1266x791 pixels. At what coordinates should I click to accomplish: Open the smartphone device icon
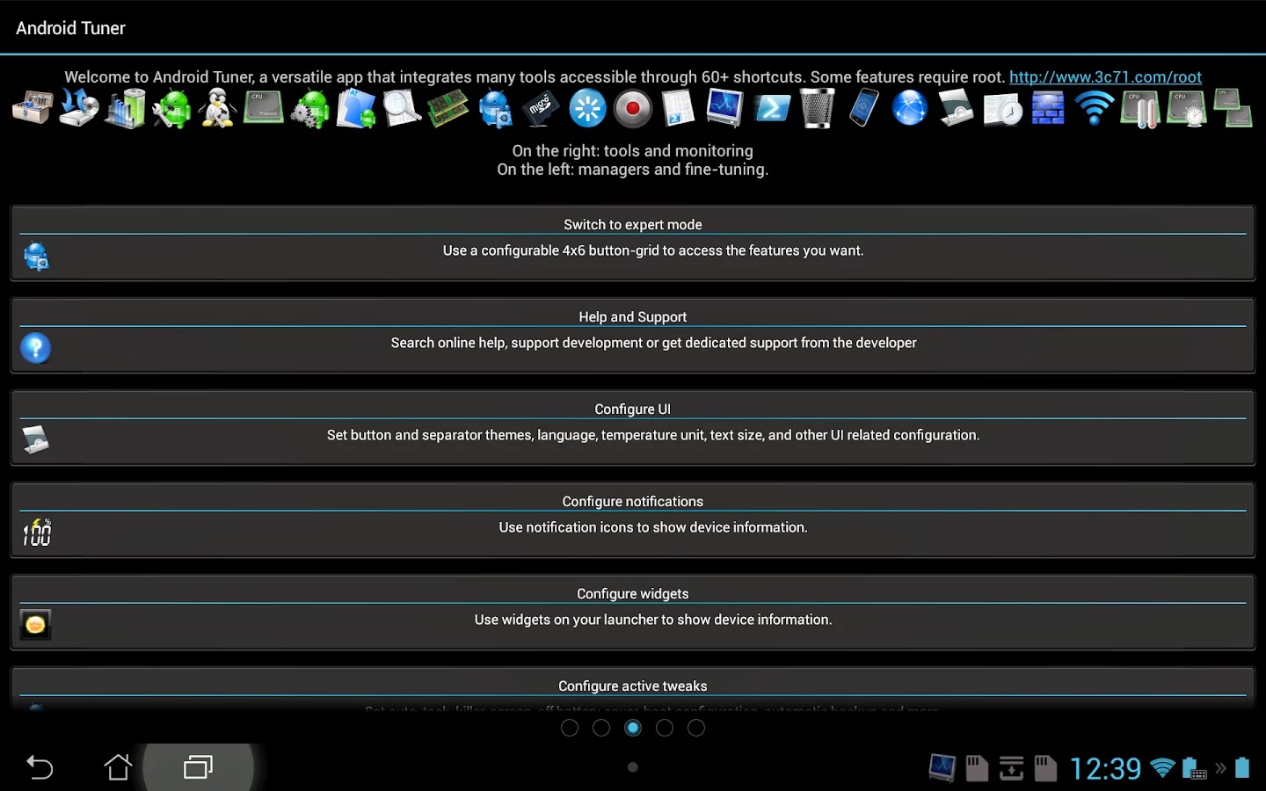(864, 109)
